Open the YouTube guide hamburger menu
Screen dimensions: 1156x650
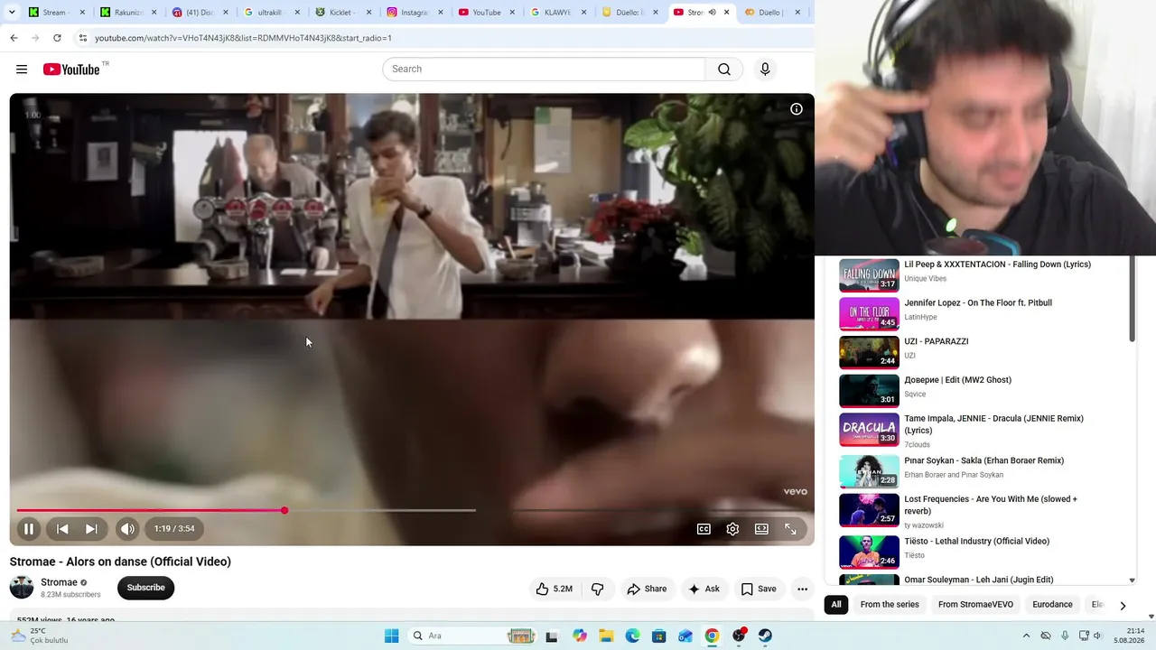tap(22, 70)
